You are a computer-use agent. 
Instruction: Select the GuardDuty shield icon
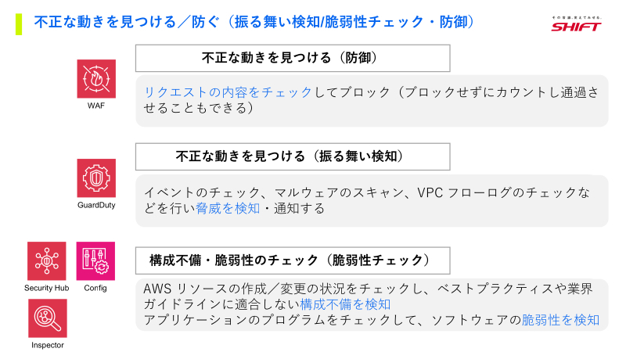click(96, 178)
